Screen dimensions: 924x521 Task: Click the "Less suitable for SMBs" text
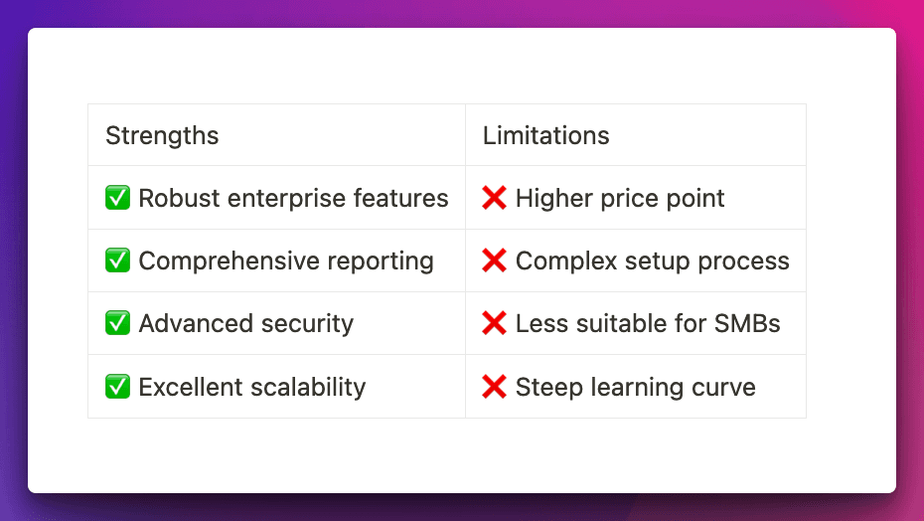point(648,323)
